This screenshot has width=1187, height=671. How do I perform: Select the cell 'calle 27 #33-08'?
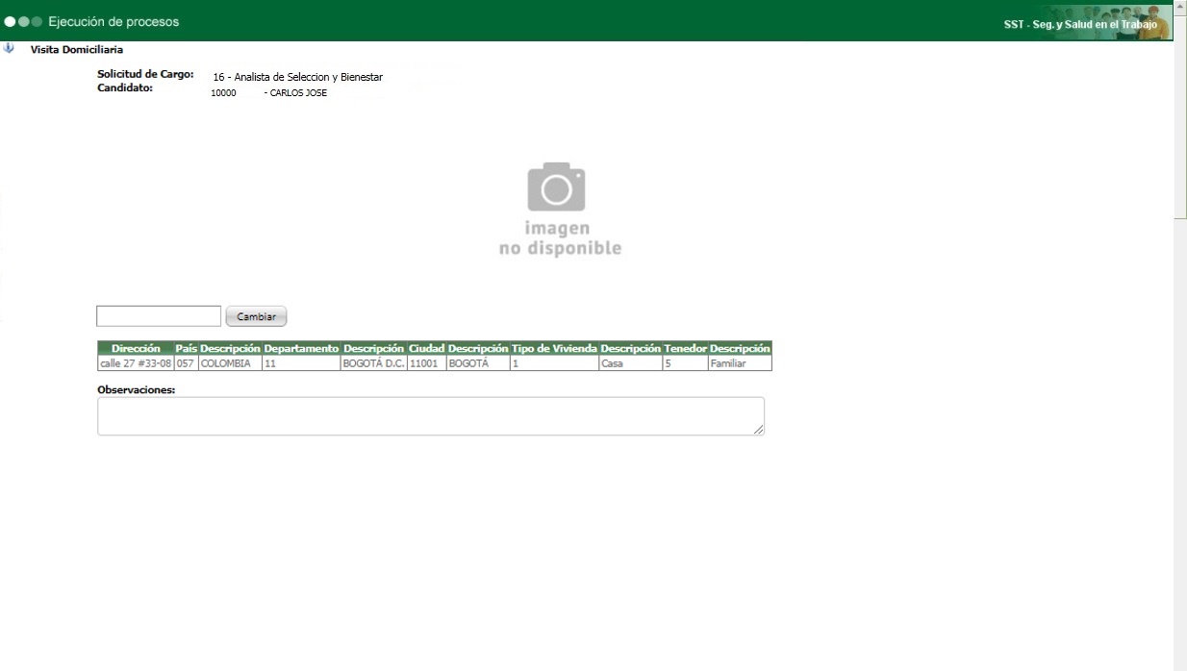tap(136, 363)
